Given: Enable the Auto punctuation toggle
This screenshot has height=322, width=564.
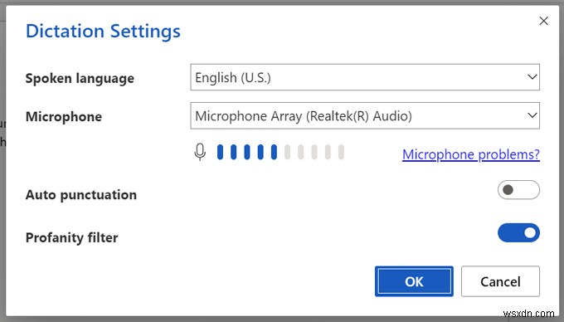Looking at the screenshot, I should click(518, 189).
